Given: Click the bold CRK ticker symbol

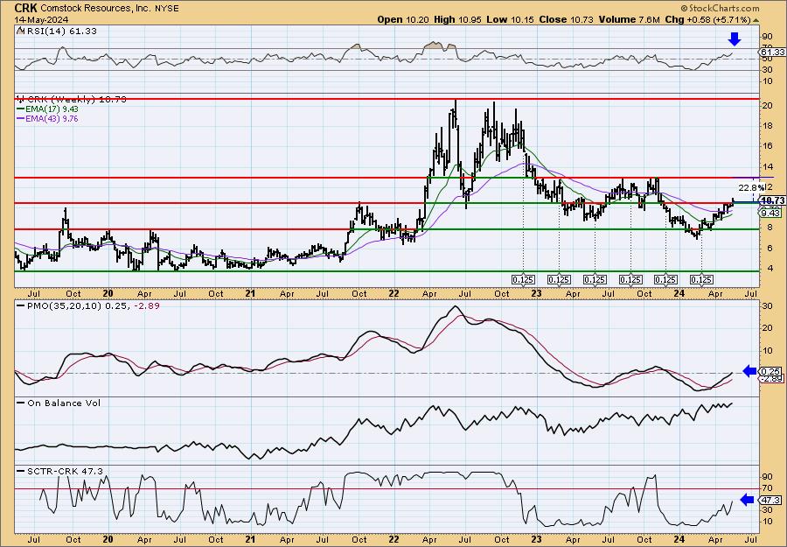Looking at the screenshot, I should tap(25, 8).
